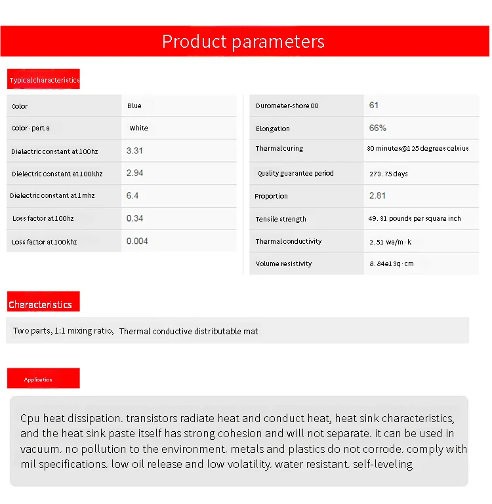Click the Durometer-shore 00 value 61
The height and width of the screenshot is (504, 492).
(x=374, y=105)
